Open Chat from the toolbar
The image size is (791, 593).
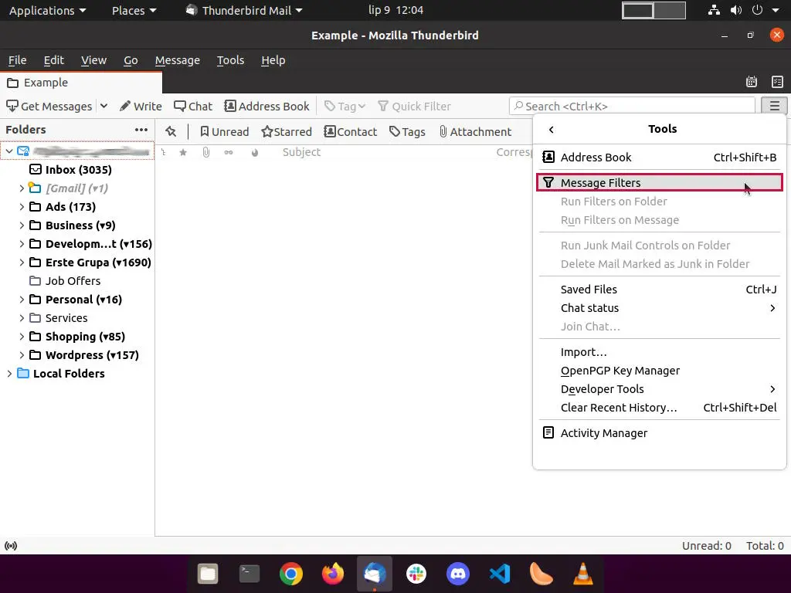coord(193,107)
